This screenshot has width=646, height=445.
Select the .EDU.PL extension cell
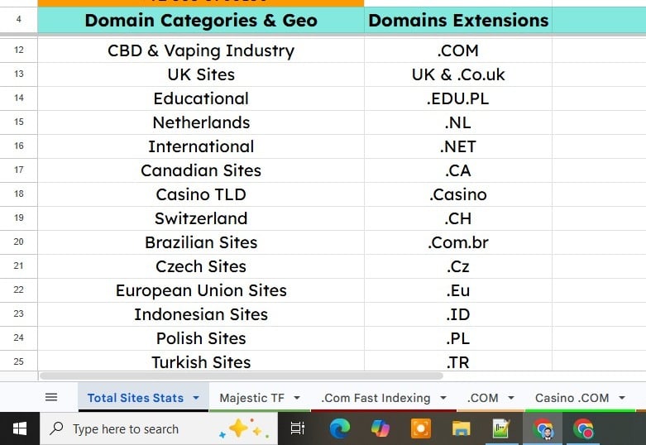(x=458, y=98)
